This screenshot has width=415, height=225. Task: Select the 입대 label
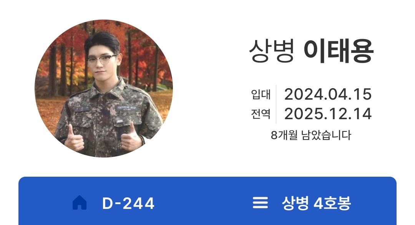pos(261,94)
